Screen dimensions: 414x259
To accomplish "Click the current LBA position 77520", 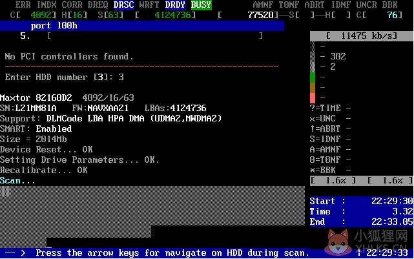I will point(260,15).
